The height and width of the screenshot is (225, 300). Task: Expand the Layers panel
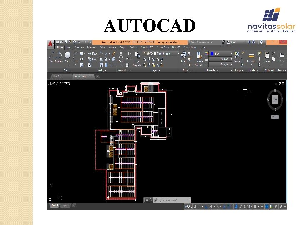click(x=156, y=70)
